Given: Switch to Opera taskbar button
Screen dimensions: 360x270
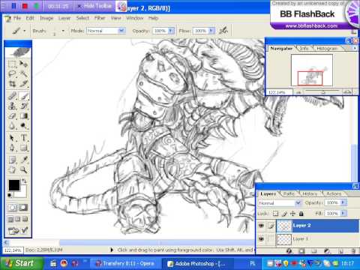Looking at the screenshot, I should (125, 263).
